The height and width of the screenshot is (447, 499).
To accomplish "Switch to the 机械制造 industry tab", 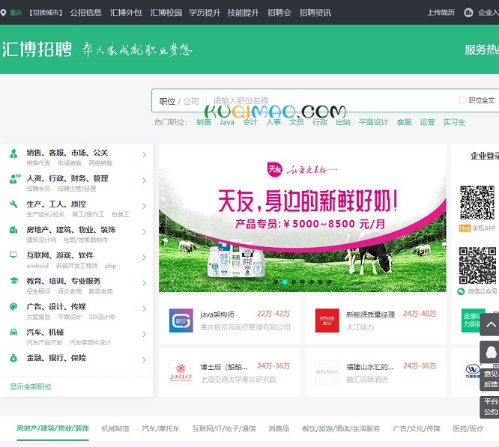I will [115, 428].
